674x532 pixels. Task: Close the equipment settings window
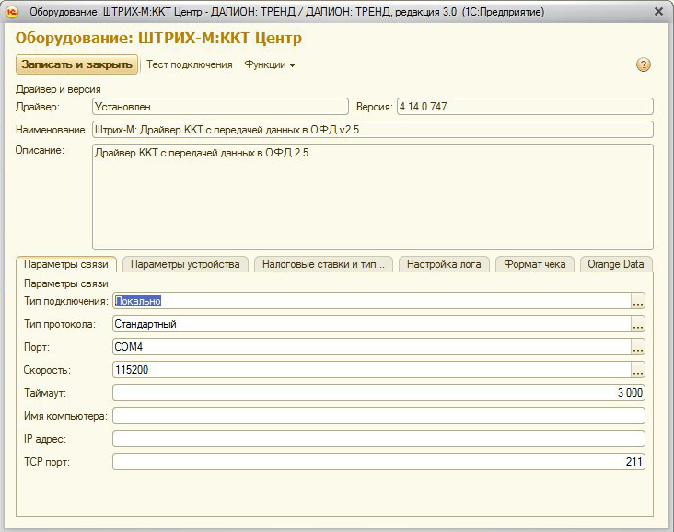tap(658, 12)
